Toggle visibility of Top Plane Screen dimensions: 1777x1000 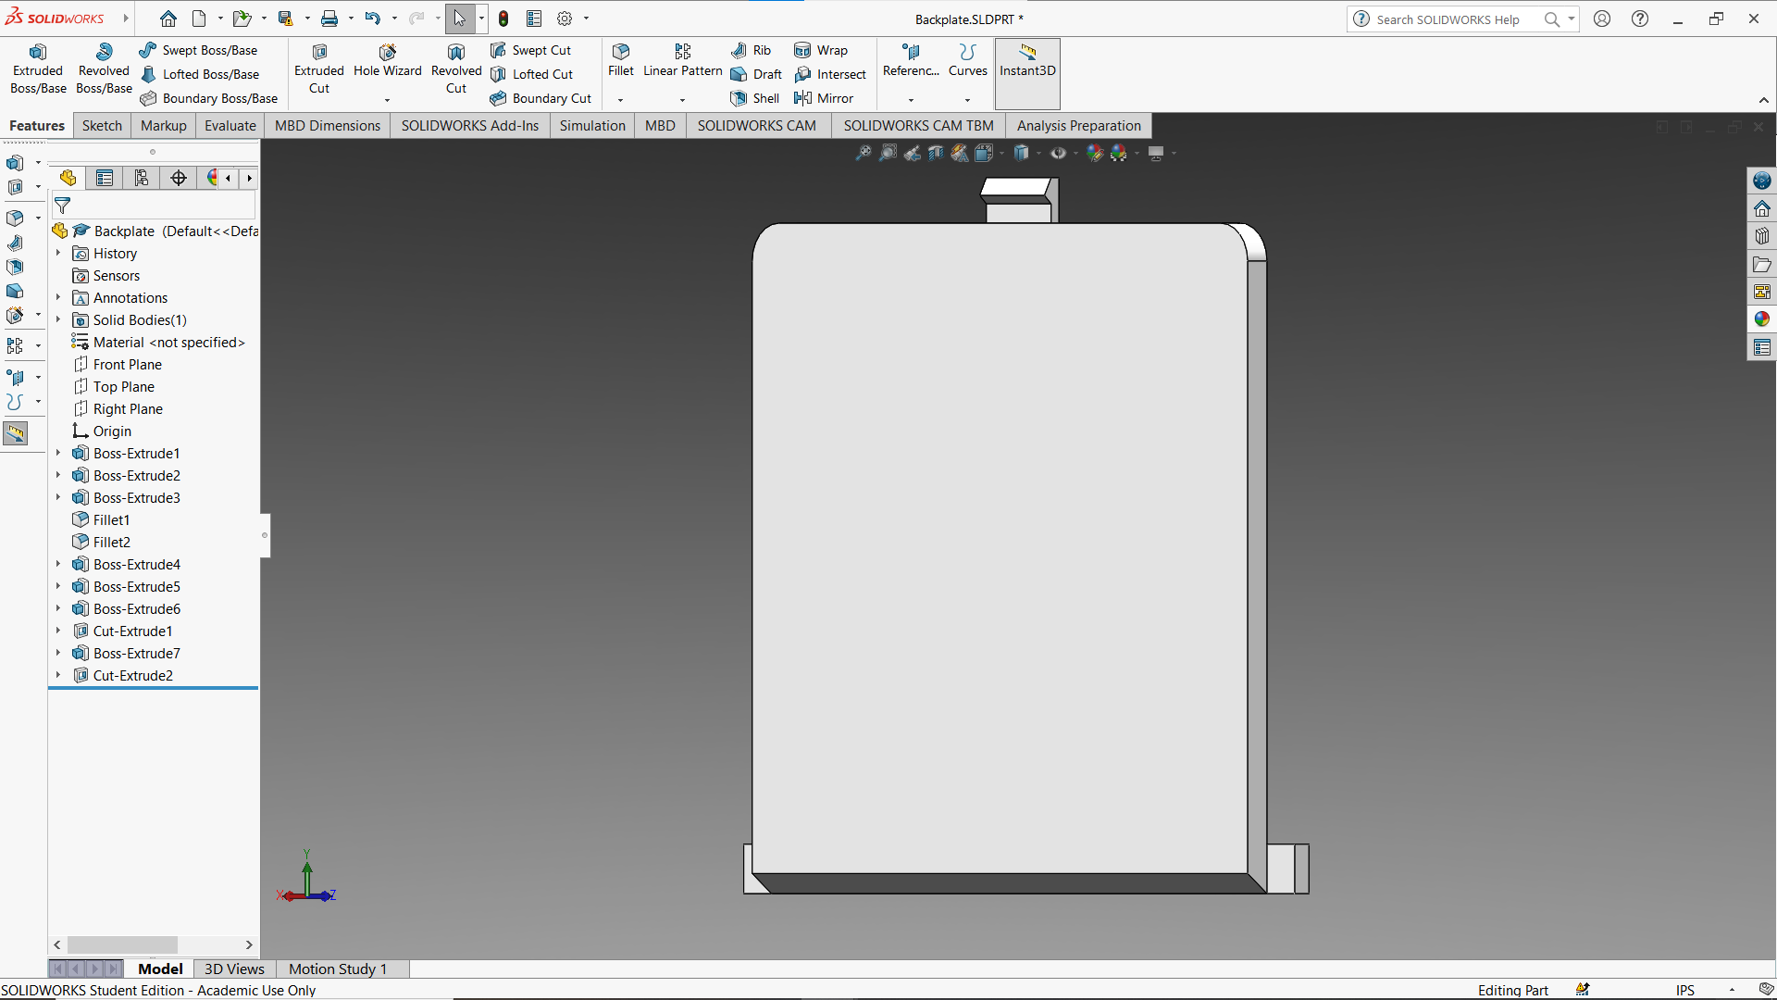(123, 386)
